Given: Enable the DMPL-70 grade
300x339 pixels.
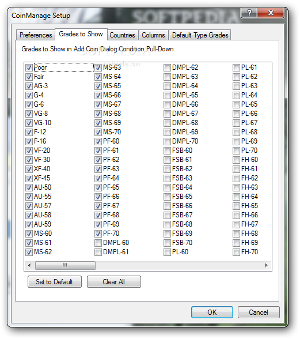Looking at the screenshot, I should [167, 141].
